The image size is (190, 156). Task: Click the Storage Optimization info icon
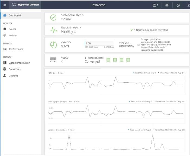[139, 45]
